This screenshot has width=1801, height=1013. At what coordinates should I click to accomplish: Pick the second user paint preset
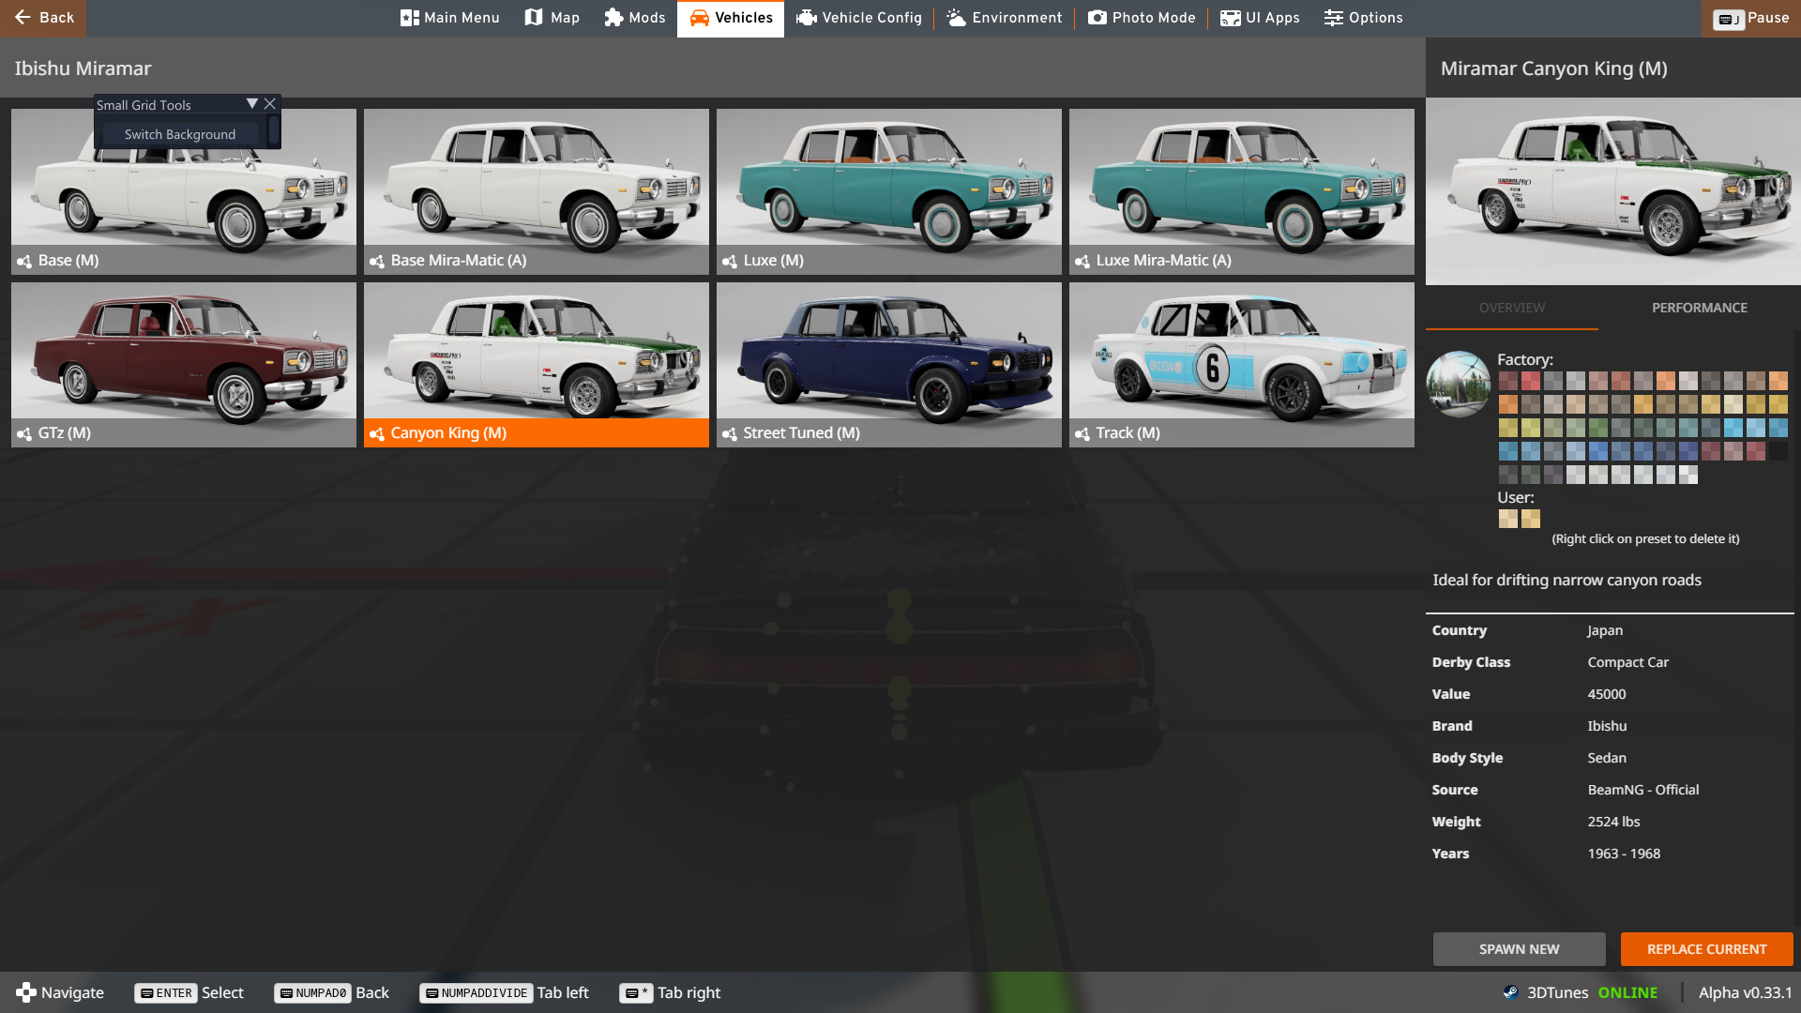point(1531,519)
